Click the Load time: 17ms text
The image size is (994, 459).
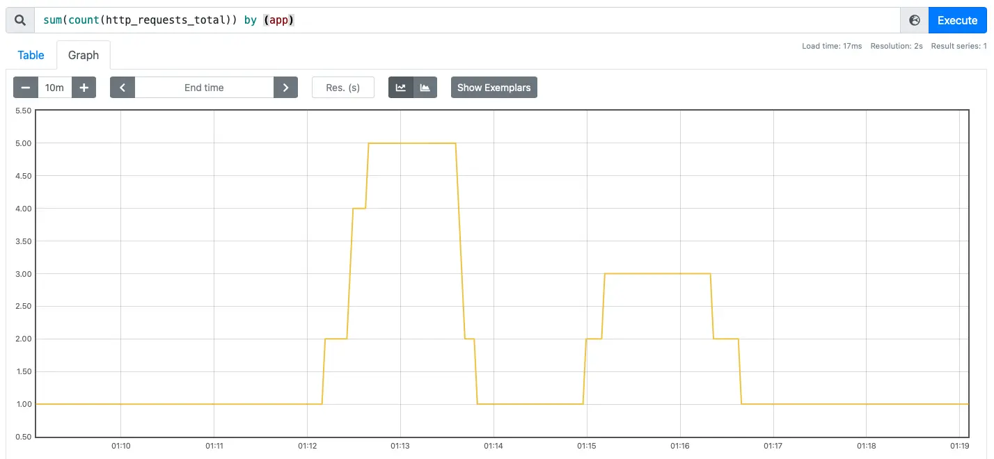coord(832,47)
